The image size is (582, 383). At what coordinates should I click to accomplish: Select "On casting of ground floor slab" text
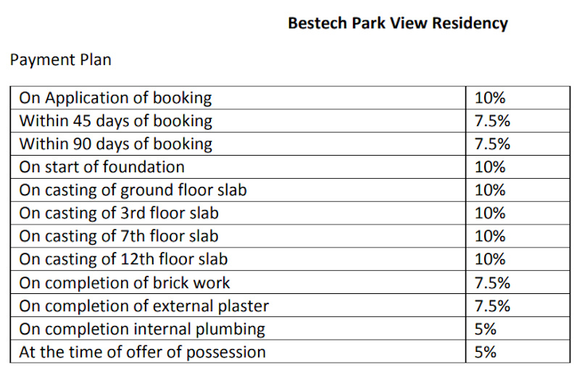[133, 190]
